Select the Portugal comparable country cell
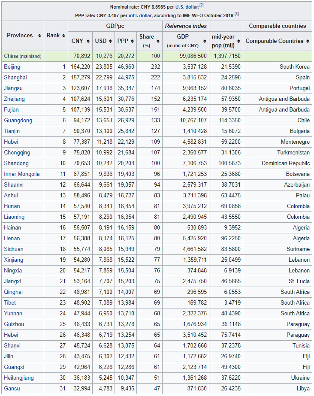Viewport: 314px width, 396px height. (278, 88)
